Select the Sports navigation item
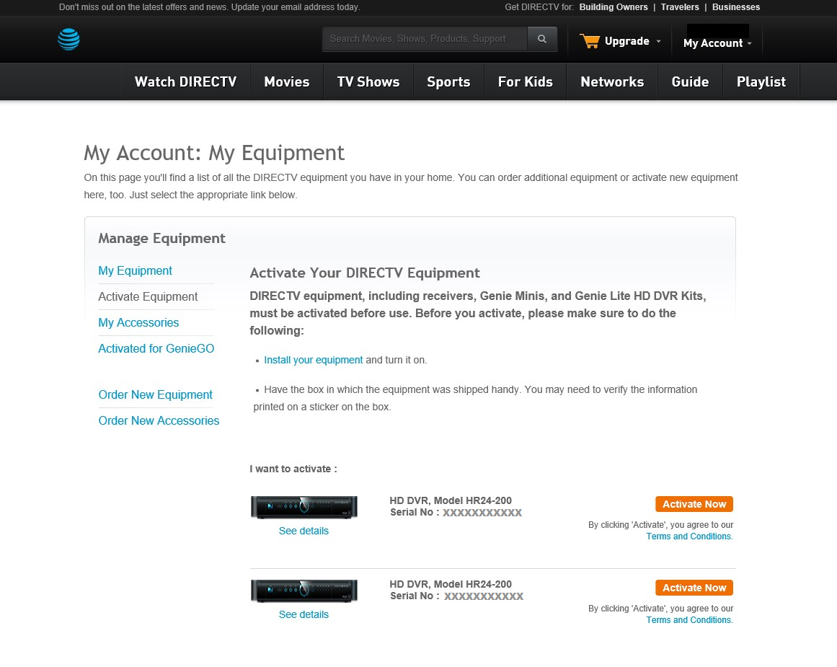Viewport: 837px width, 667px height. click(x=448, y=81)
